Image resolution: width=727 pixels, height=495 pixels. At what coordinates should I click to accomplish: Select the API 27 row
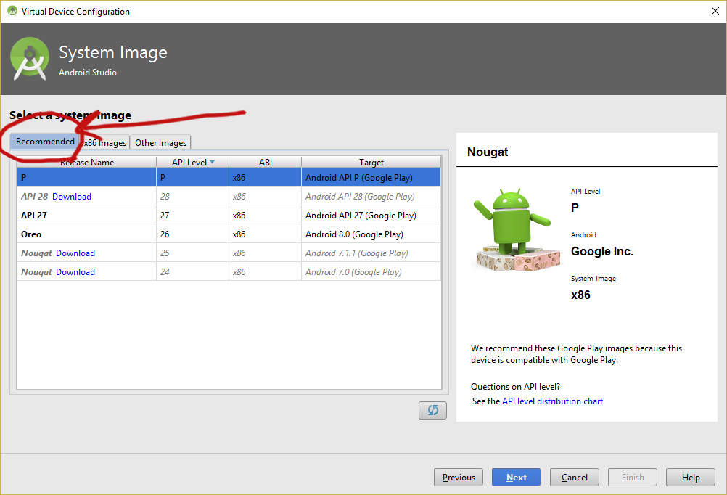229,216
